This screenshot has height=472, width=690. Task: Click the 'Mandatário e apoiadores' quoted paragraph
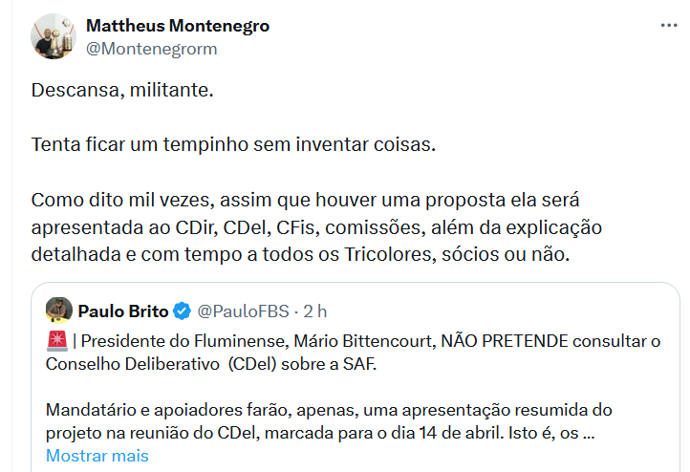329,421
